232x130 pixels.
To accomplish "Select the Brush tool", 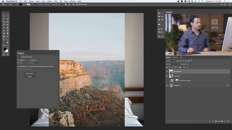I will point(4,28).
